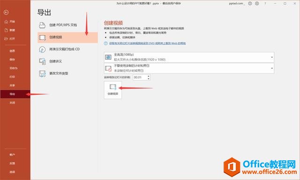The width and height of the screenshot is (300, 180).
Task: Expand the 全高清(1080p) video quality dropdown
Action: pos(189,57)
